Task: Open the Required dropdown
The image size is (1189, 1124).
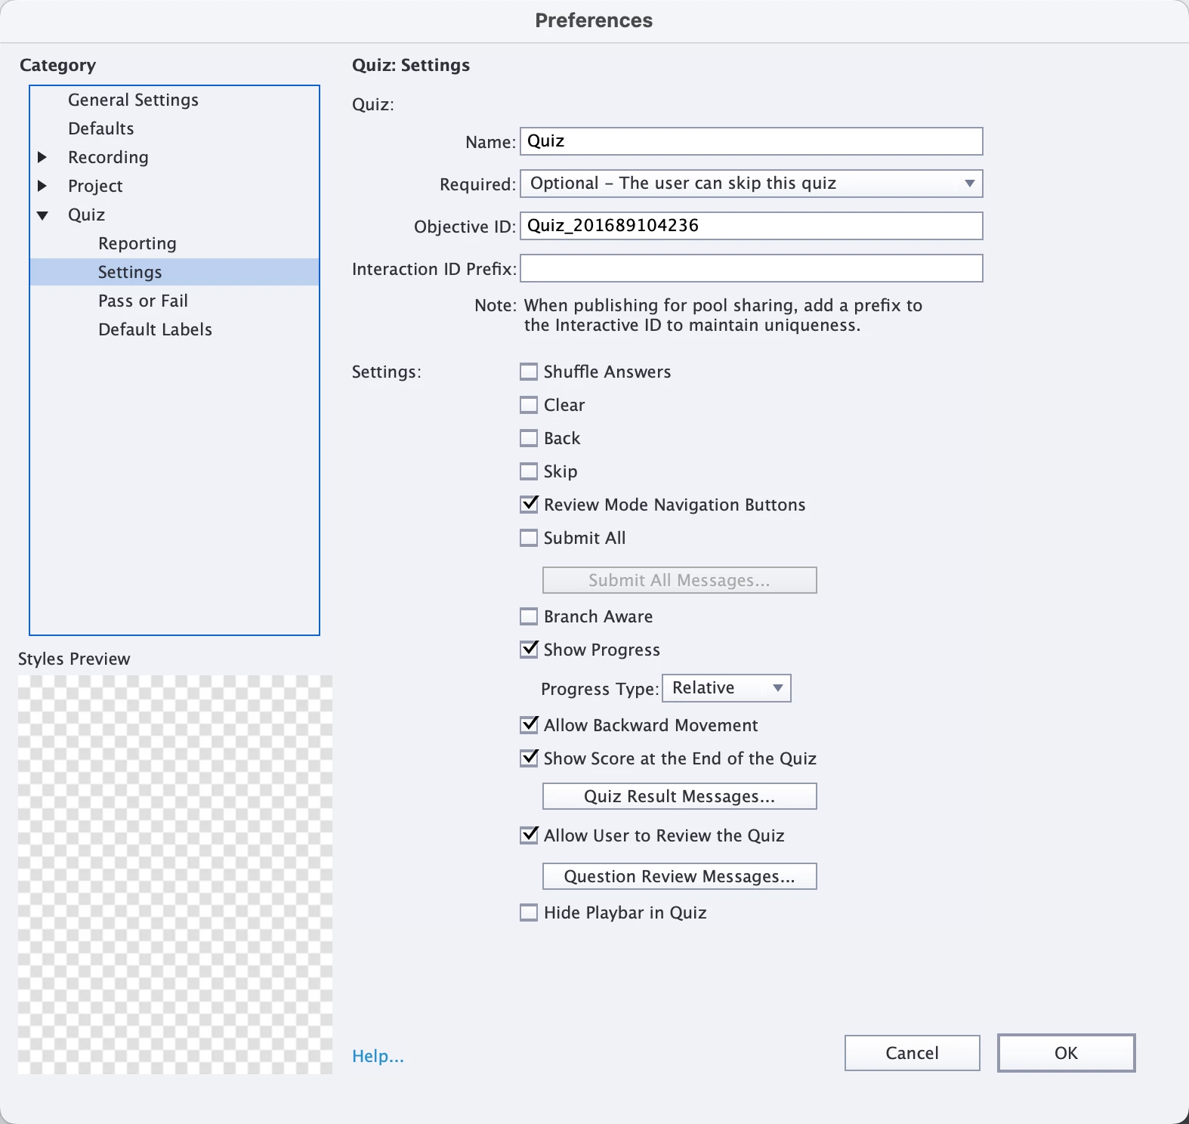Action: tap(752, 184)
